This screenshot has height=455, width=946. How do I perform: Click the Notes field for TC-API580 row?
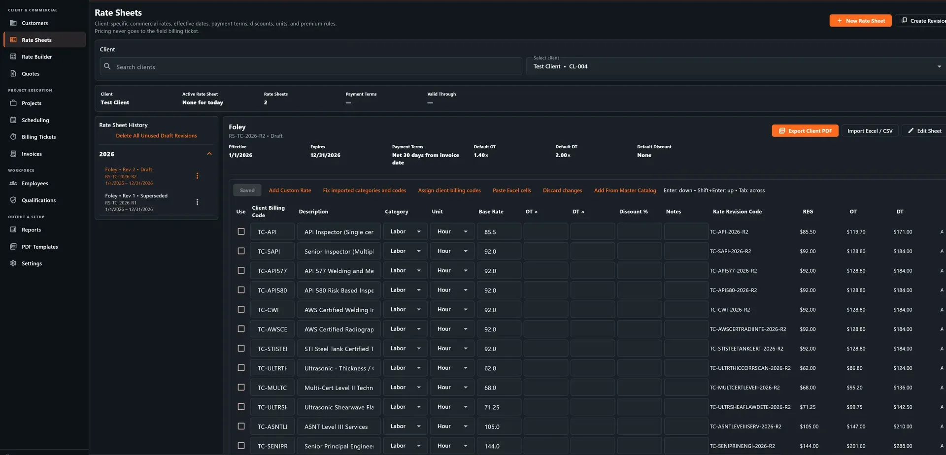point(686,290)
